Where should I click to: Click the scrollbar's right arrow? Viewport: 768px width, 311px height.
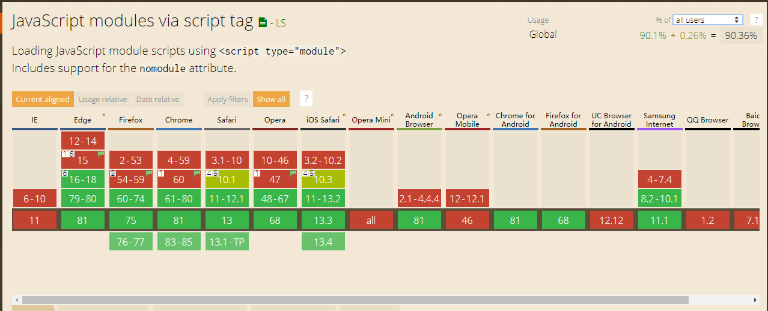click(x=755, y=300)
